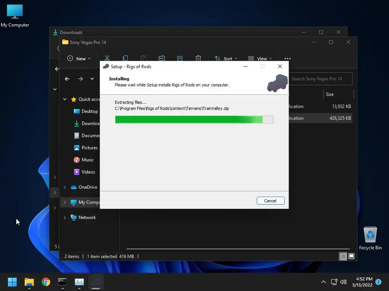Click the network icon in system tray
Viewport: 389px width, 291px height.
[x=334, y=282]
